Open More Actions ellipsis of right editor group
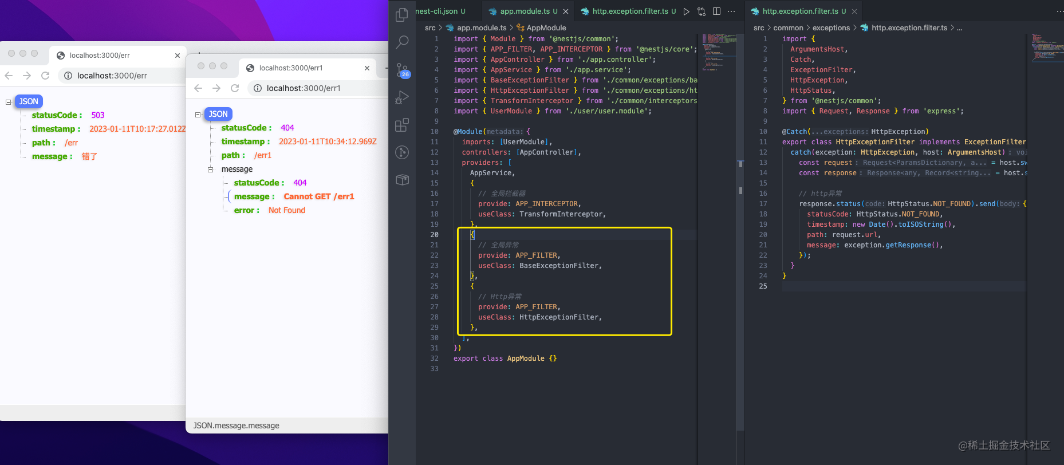Image resolution: width=1064 pixels, height=465 pixels. [x=1059, y=11]
